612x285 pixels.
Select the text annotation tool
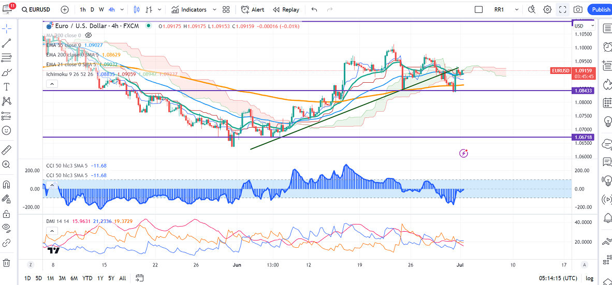(7, 86)
